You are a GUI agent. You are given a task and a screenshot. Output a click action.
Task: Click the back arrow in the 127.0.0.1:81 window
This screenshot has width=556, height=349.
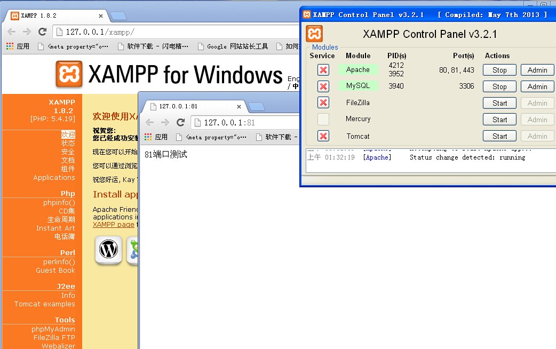pos(150,122)
